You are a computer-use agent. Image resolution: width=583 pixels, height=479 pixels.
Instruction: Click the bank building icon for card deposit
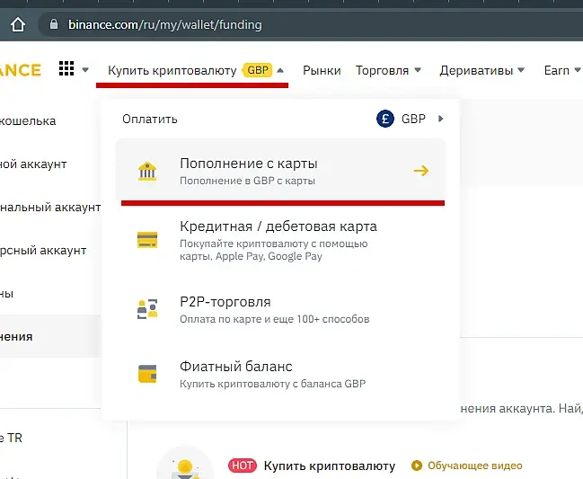147,171
